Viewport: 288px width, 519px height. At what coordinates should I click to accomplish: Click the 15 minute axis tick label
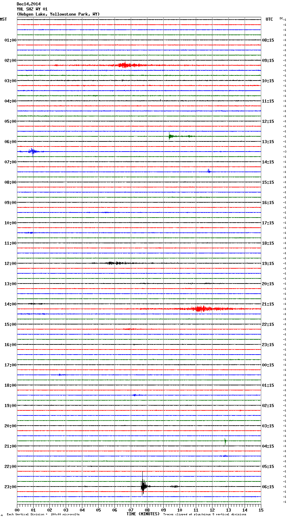click(x=261, y=510)
